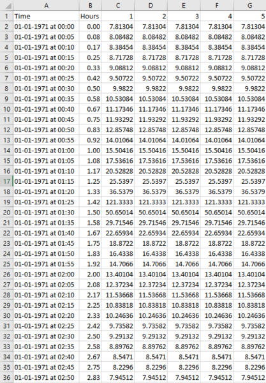The height and width of the screenshot is (383, 266).
Task: Select row header 1
Action: click(x=6, y=16)
